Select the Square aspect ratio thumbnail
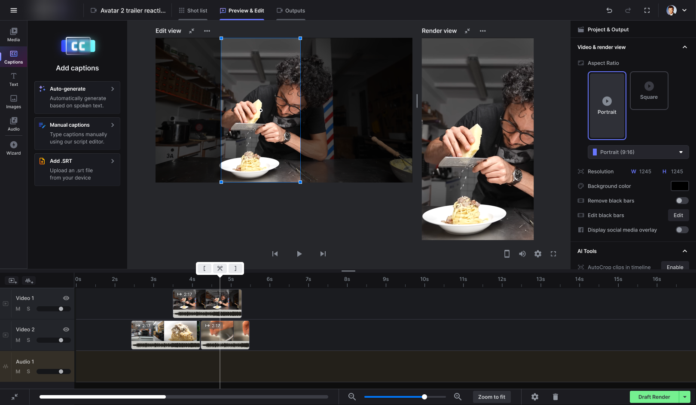This screenshot has width=696, height=405. point(649,91)
